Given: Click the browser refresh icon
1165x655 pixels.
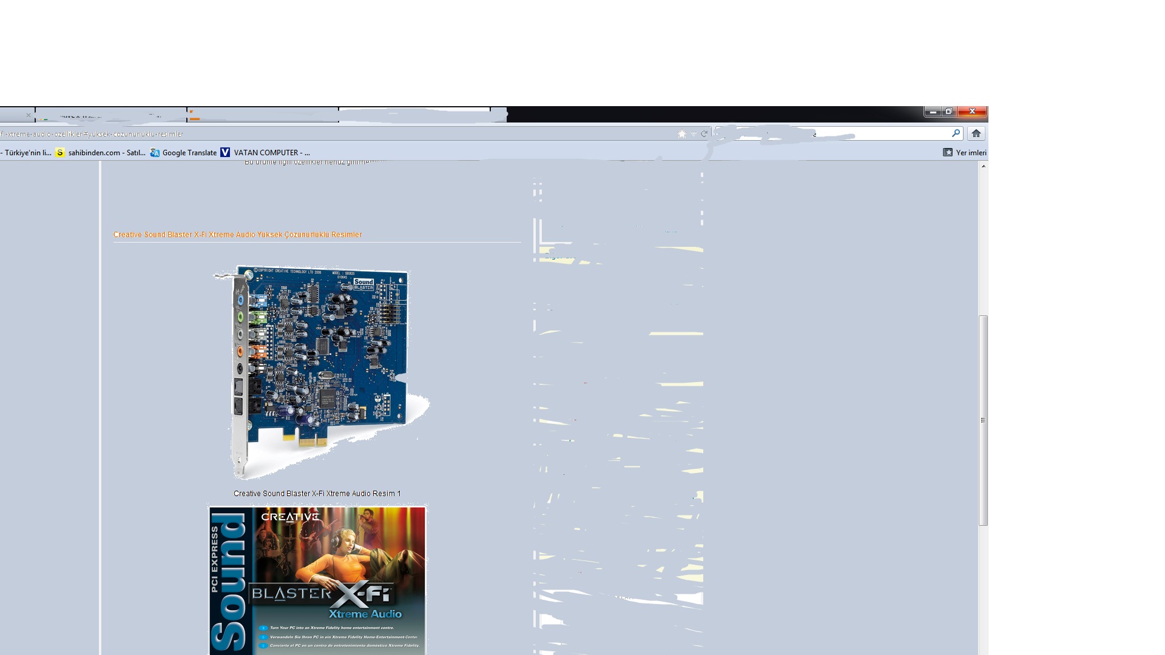Looking at the screenshot, I should click(x=704, y=133).
